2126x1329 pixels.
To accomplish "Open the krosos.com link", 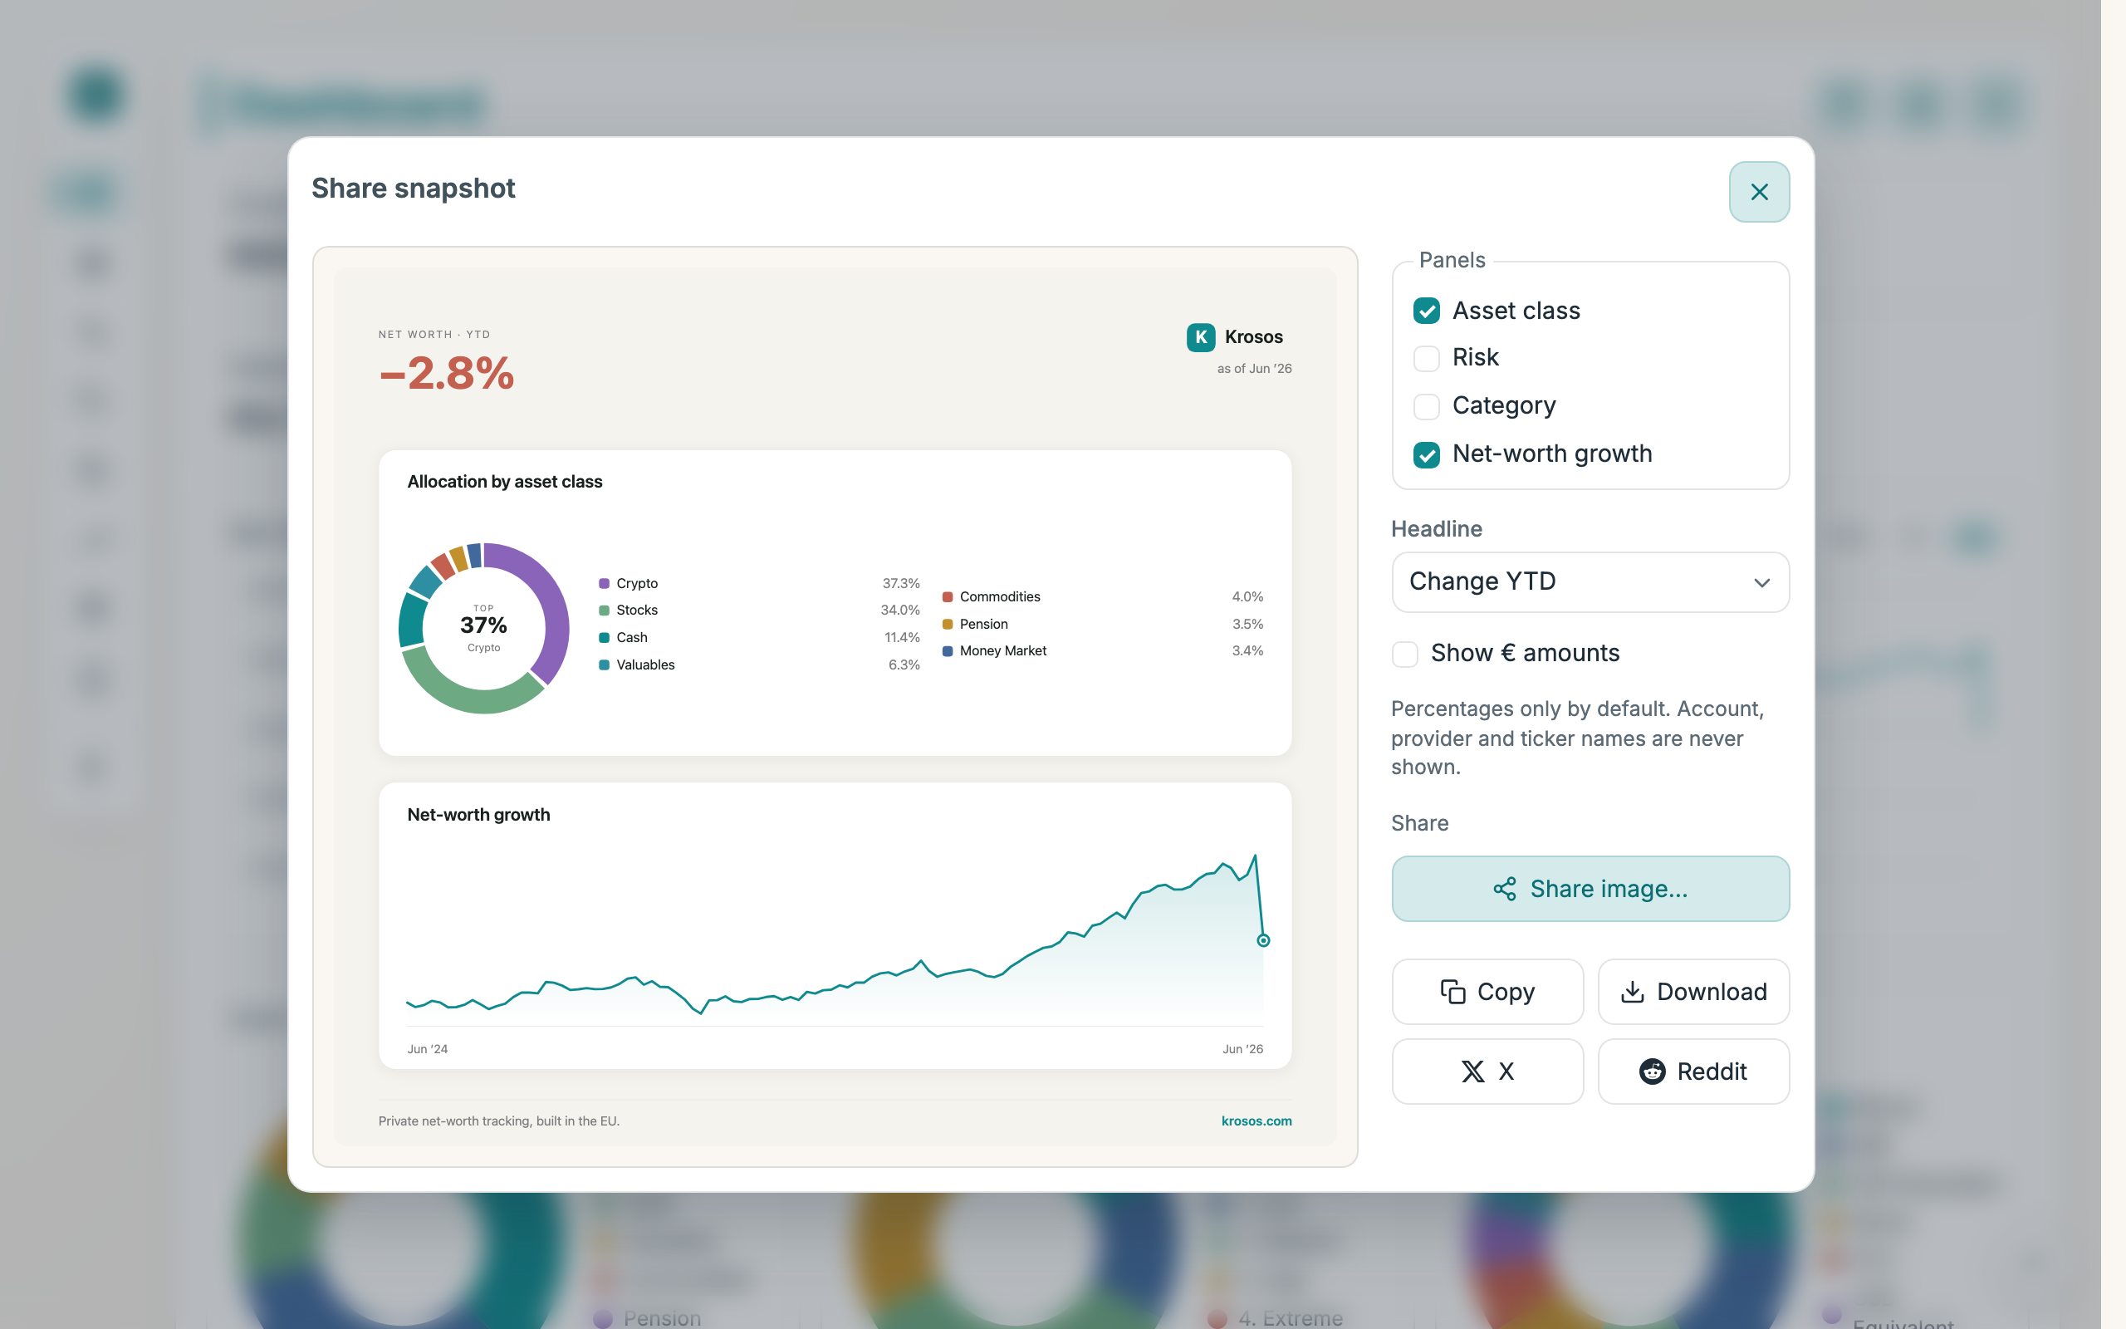I will (1256, 1121).
